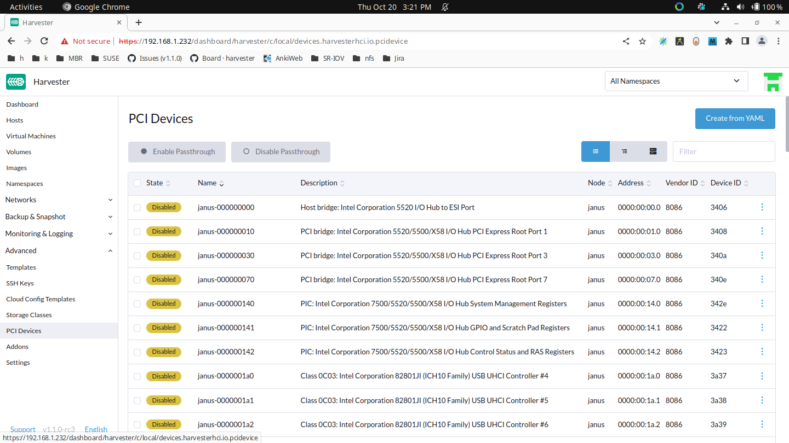Go to Virtual Machines in the sidebar
The width and height of the screenshot is (789, 443).
click(x=31, y=136)
